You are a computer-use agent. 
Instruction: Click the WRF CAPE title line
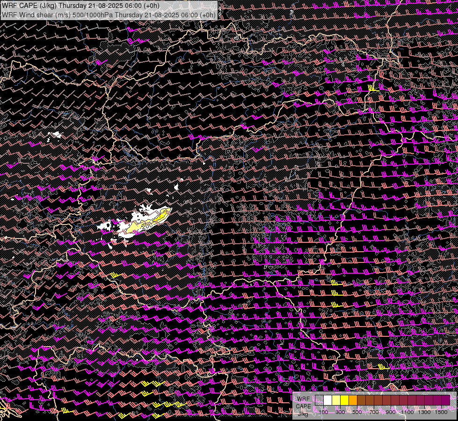click(80, 6)
